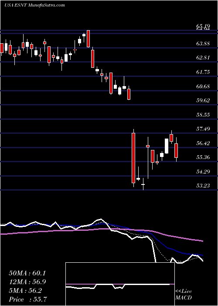Click the pink 50MA line at its right end
Screen dimensions: 218x306
(x=201, y=241)
